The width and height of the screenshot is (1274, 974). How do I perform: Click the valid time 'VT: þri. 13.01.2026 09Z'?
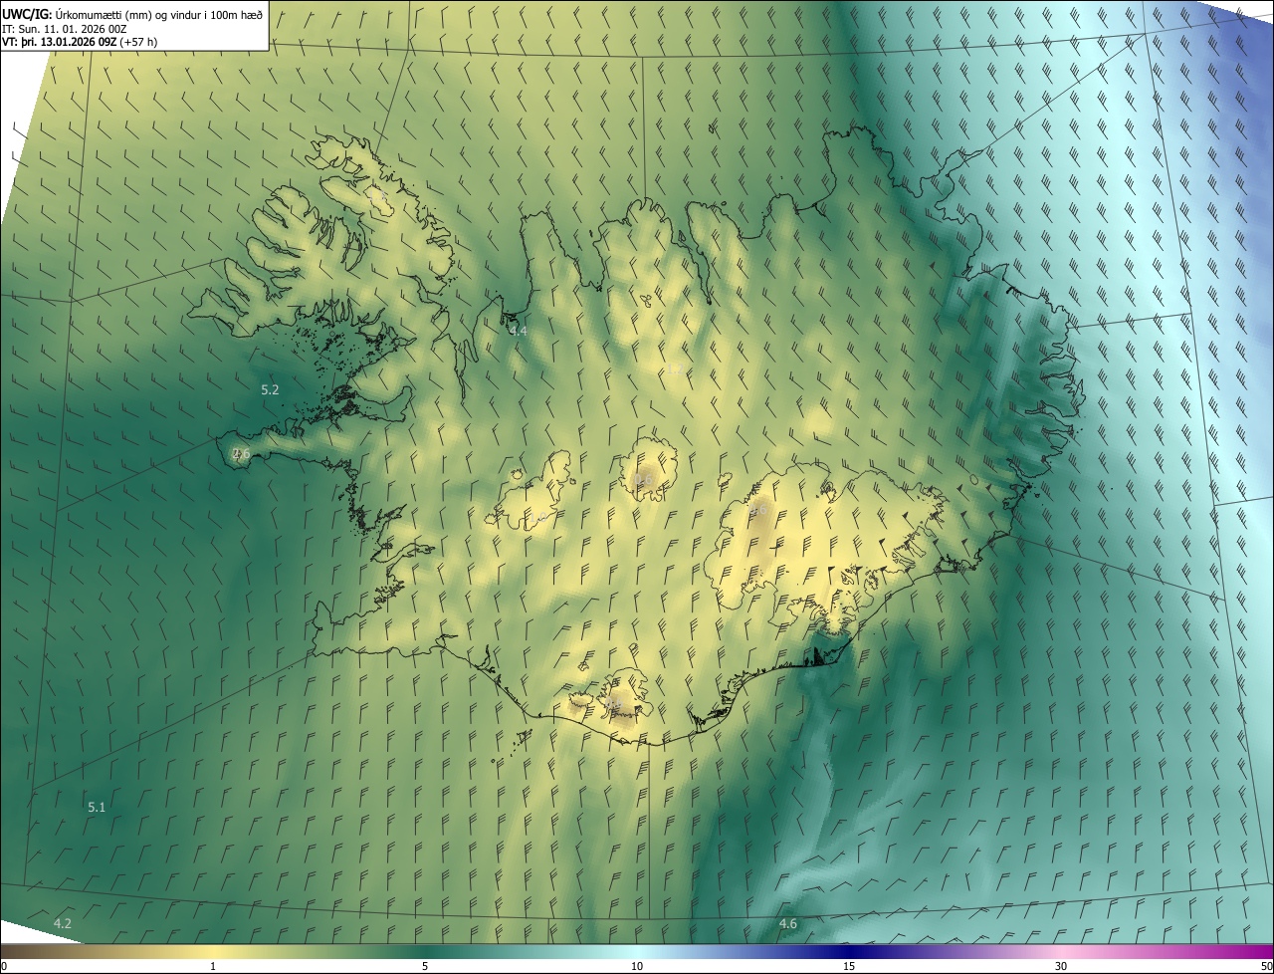click(x=59, y=42)
